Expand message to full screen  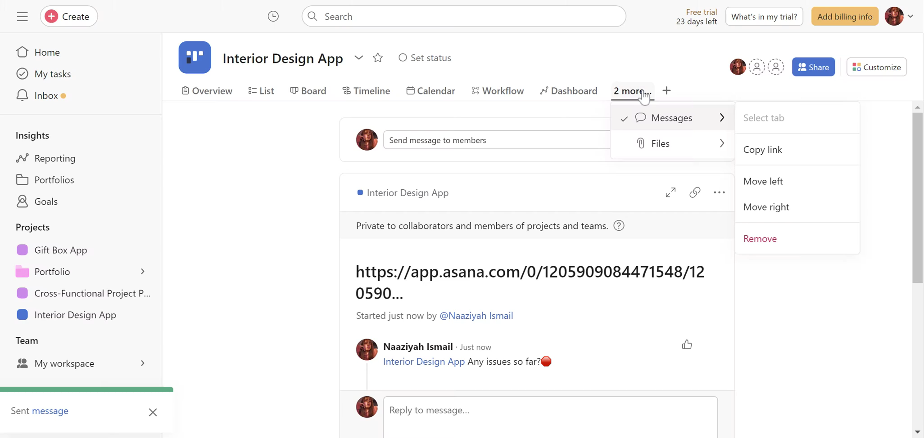click(x=670, y=192)
